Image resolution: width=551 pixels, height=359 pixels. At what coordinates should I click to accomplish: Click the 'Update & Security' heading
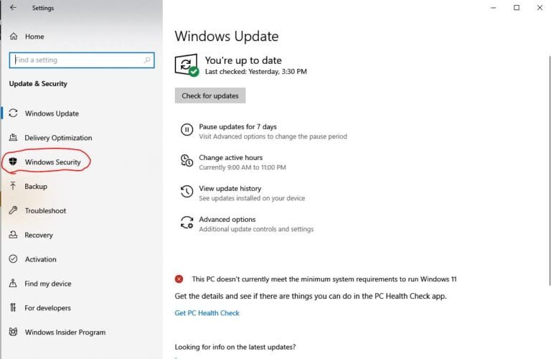(38, 84)
